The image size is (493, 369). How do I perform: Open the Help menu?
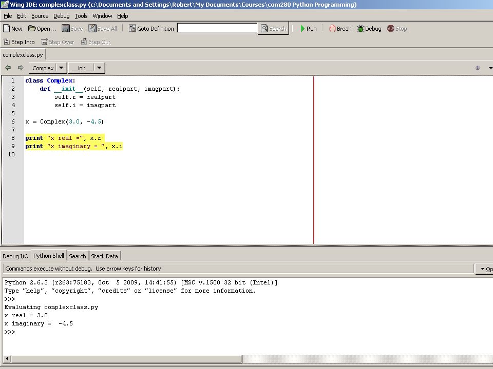coord(123,16)
